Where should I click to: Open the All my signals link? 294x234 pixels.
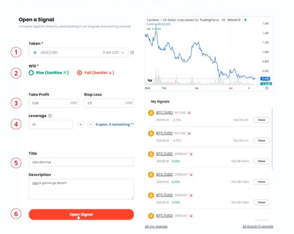[x=156, y=226]
